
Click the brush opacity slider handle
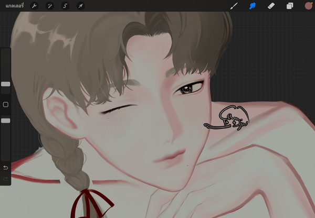[x=6, y=121]
